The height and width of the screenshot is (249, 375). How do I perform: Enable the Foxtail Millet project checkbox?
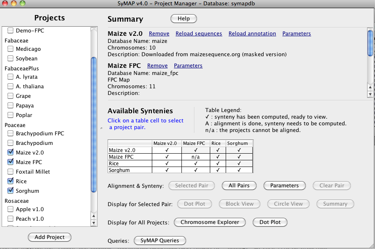point(10,172)
